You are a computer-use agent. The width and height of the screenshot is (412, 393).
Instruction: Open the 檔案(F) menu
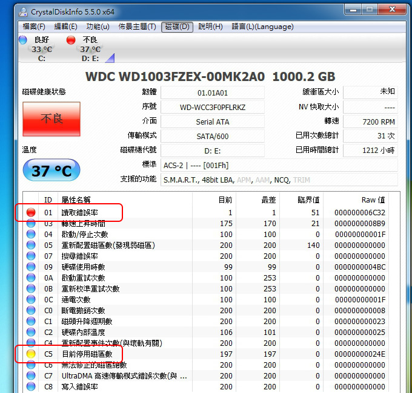[x=34, y=27]
